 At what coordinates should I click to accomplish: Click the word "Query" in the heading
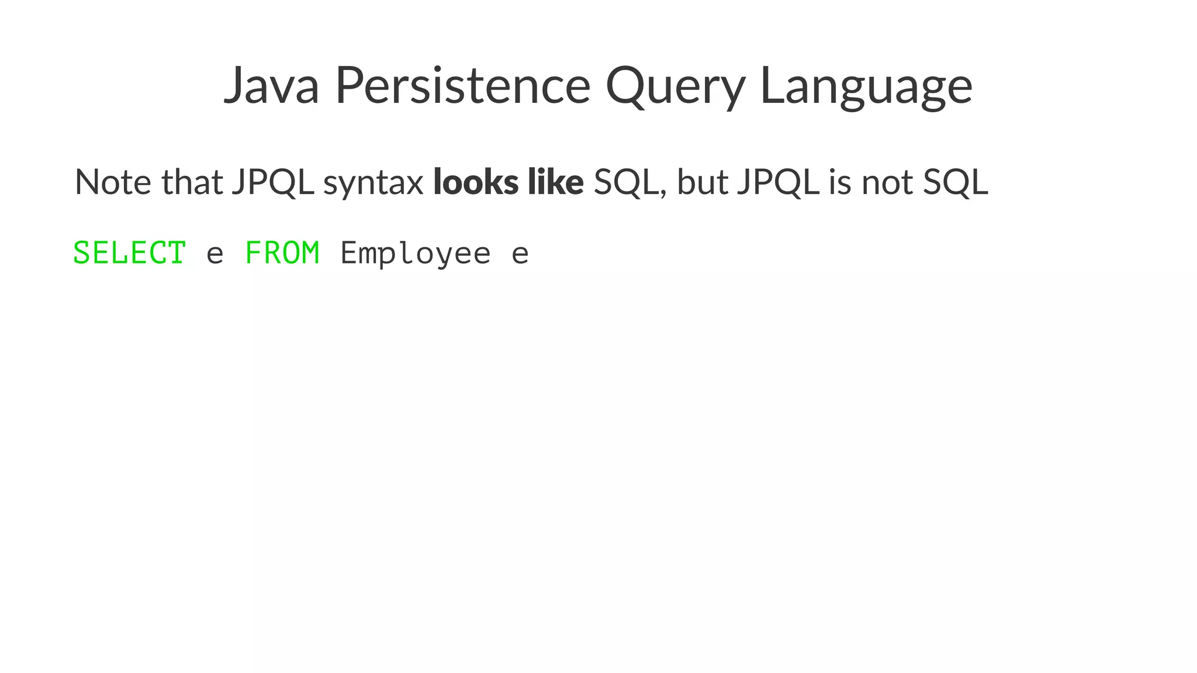point(675,88)
